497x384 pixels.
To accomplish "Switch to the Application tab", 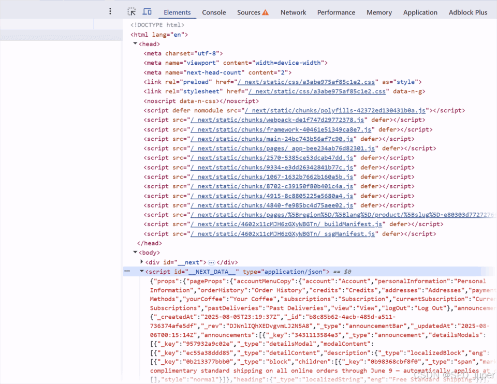I will click(420, 12).
